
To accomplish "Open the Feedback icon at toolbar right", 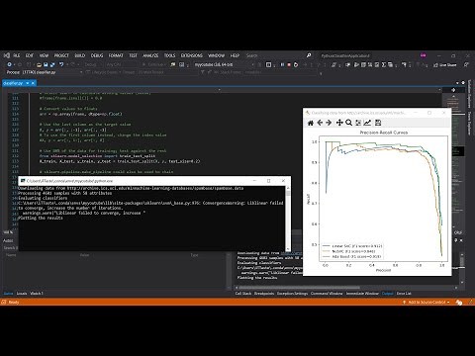I will 466,65.
